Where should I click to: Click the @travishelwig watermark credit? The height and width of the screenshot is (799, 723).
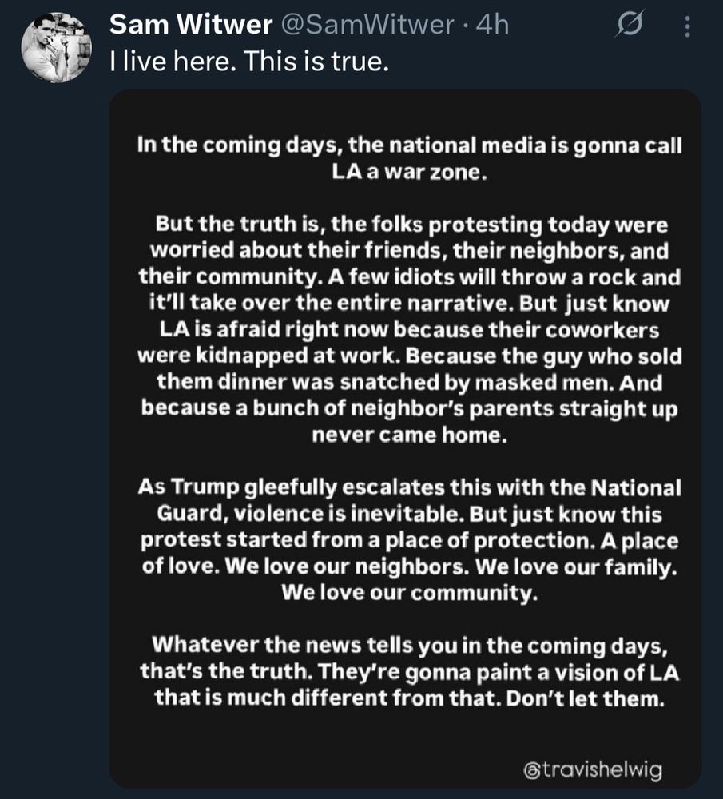tap(593, 771)
